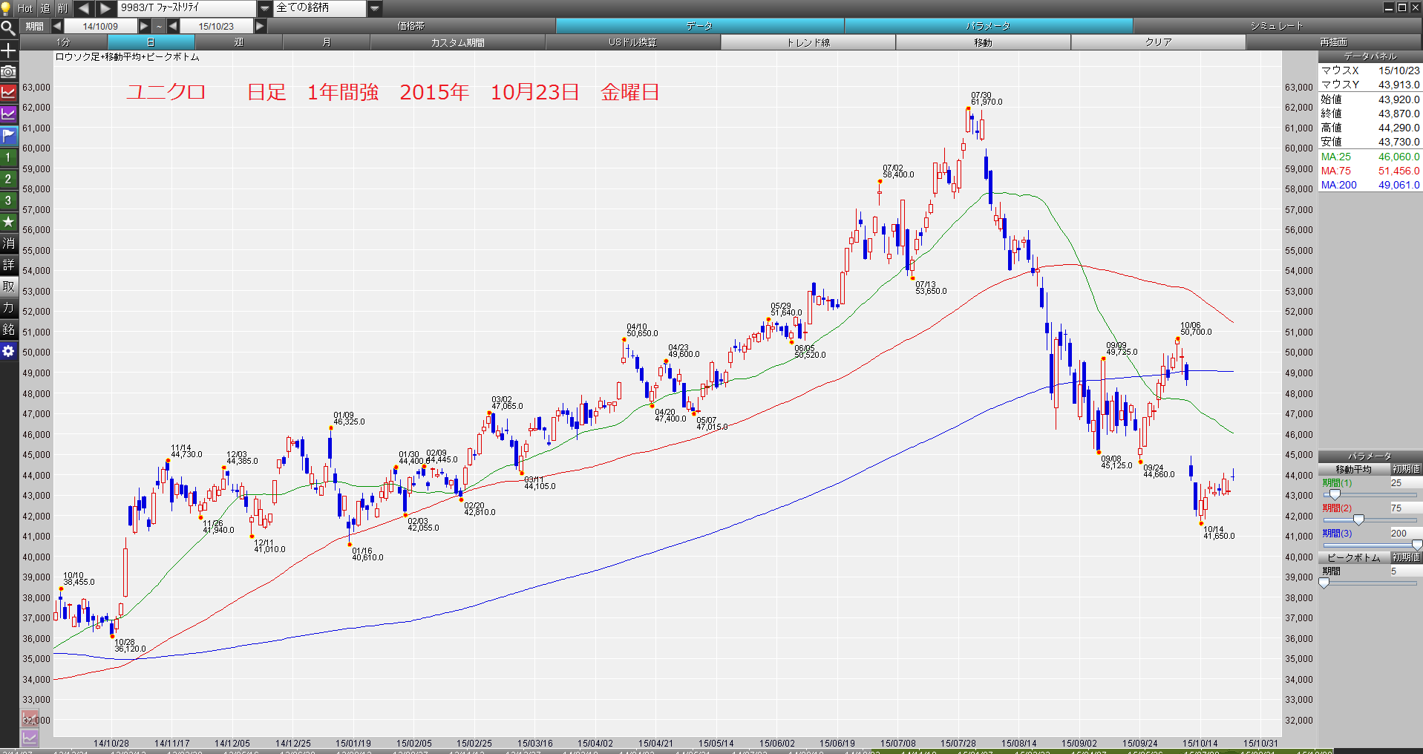Reset 移動平均 with 初期値 button
This screenshot has height=754, width=1423.
pyautogui.click(x=1406, y=469)
